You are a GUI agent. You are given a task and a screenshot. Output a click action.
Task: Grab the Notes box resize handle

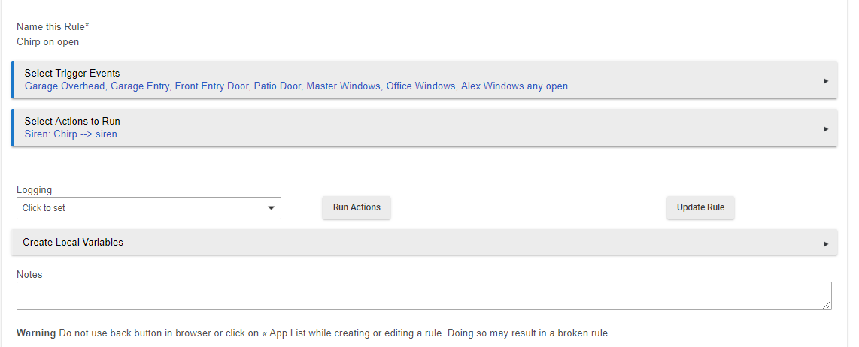(827, 305)
